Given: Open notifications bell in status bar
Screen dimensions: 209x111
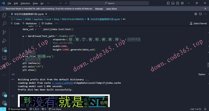Looking at the screenshot, I should click(x=205, y=109).
